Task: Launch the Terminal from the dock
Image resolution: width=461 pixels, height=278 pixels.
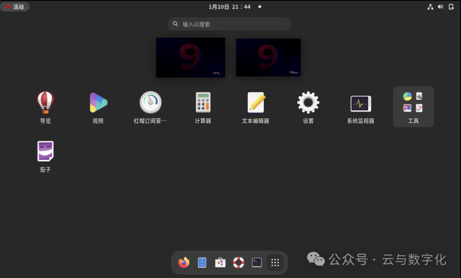Action: click(257, 262)
